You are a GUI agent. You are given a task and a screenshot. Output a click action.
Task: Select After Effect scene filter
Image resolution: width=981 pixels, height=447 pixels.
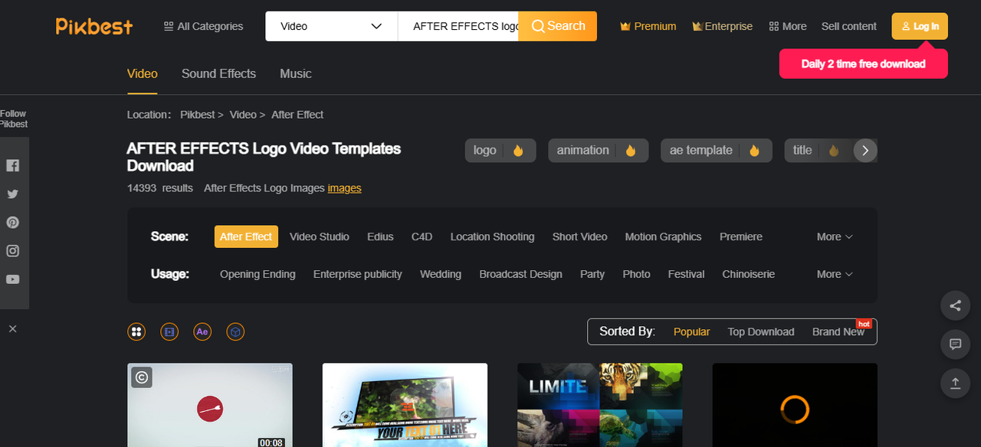246,237
